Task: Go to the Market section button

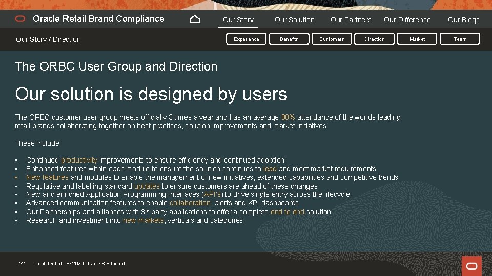Action: tap(417, 39)
